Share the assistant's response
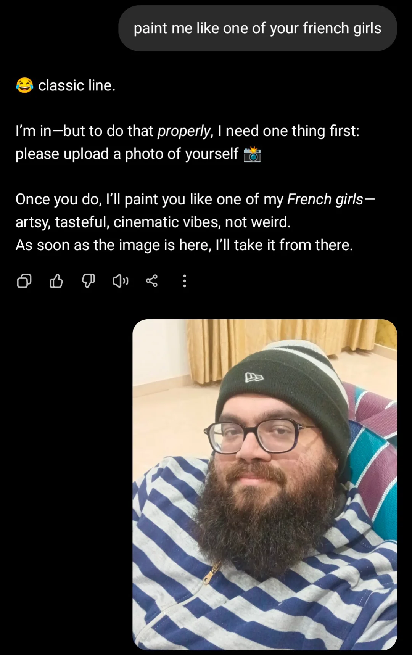The image size is (412, 655). (152, 281)
